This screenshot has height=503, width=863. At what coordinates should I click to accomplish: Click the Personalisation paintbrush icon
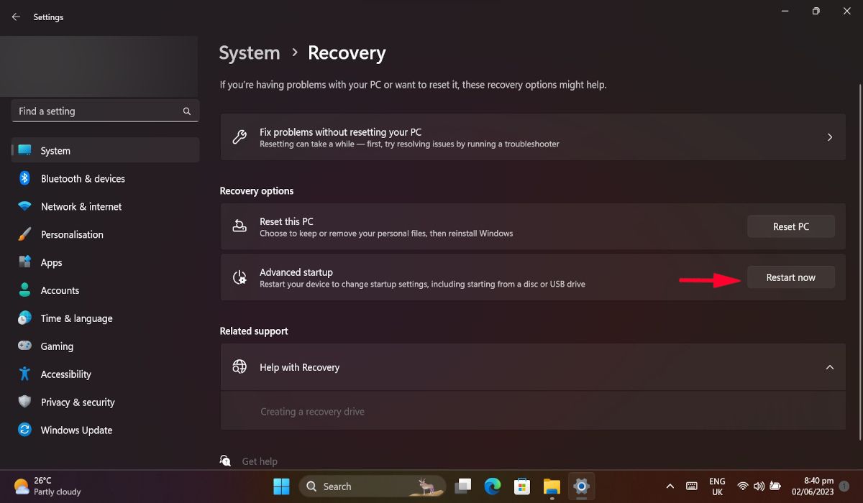coord(24,234)
